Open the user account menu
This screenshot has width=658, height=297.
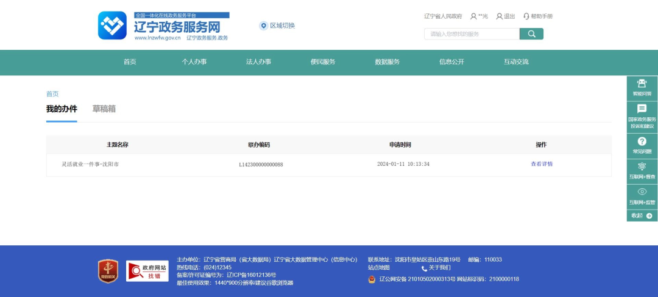click(479, 16)
